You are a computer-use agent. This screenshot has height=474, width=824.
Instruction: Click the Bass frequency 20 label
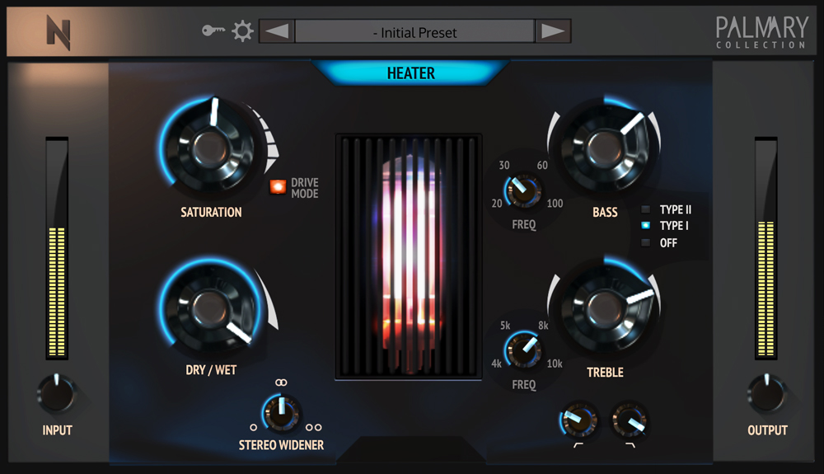tap(497, 204)
